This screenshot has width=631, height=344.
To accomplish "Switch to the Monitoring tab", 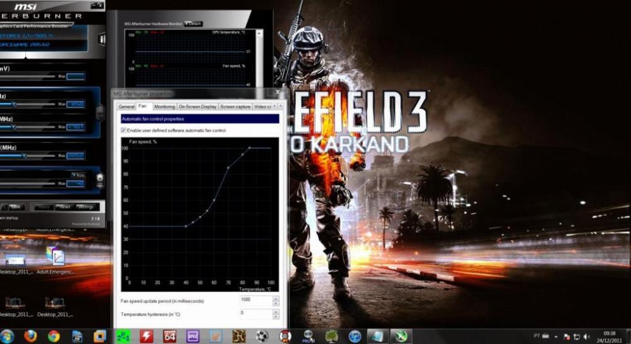I will point(164,106).
